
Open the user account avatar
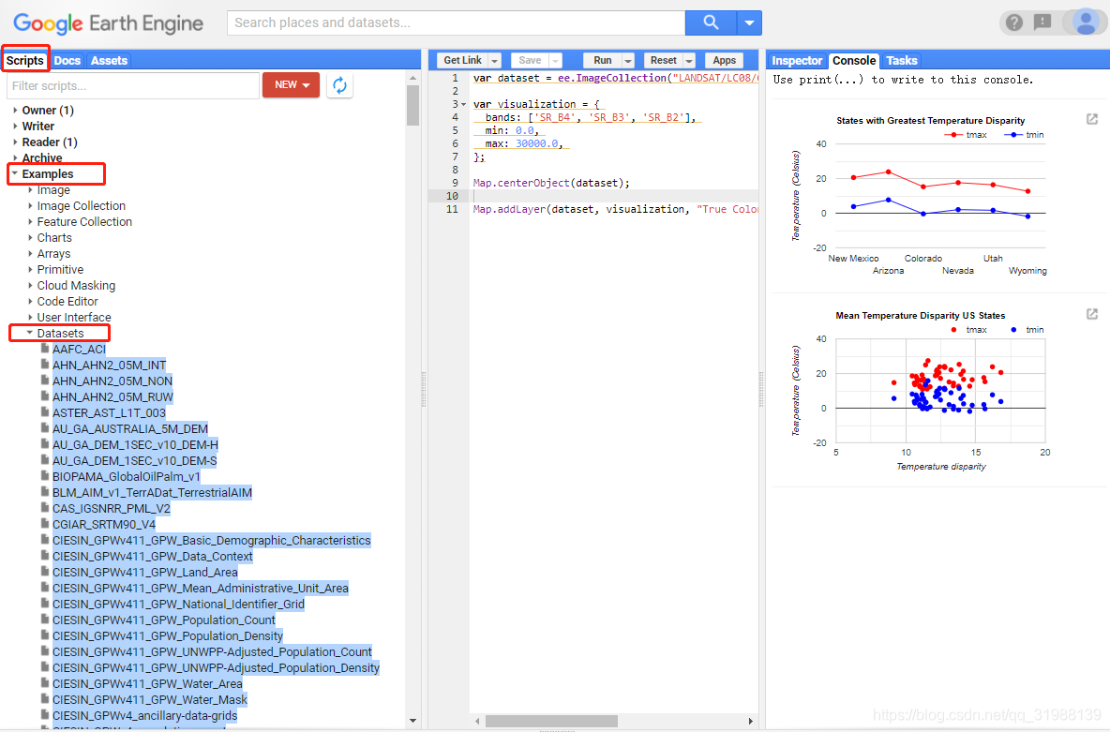[x=1086, y=22]
